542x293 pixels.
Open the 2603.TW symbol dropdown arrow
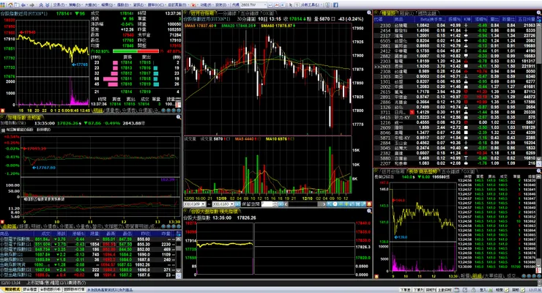[265, 5]
